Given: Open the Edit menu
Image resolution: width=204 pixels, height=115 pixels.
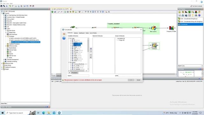Looking at the screenshot, I should 4,4.
